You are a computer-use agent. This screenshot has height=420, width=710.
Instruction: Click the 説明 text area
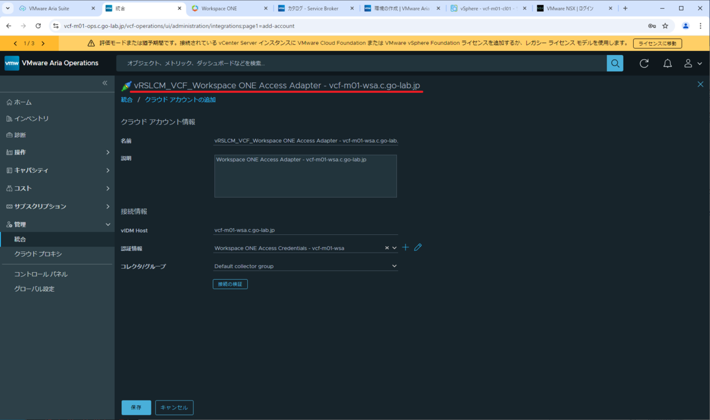[305, 176]
